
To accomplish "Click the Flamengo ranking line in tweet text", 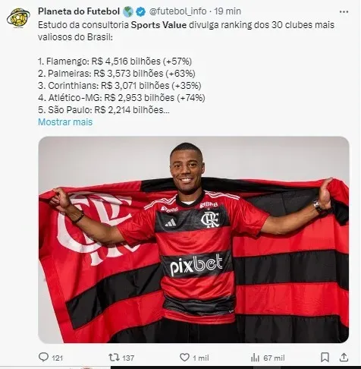I will point(115,61).
